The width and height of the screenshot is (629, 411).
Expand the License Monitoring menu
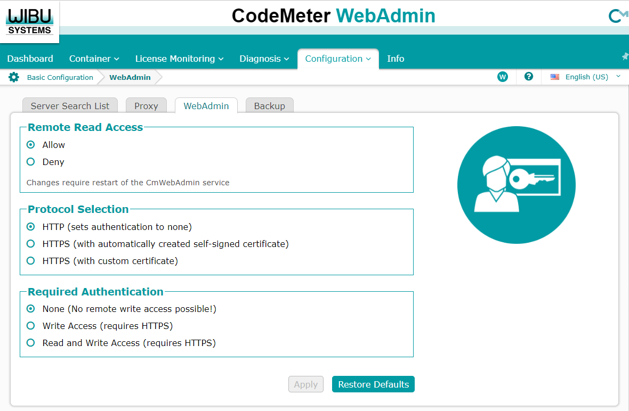(179, 59)
